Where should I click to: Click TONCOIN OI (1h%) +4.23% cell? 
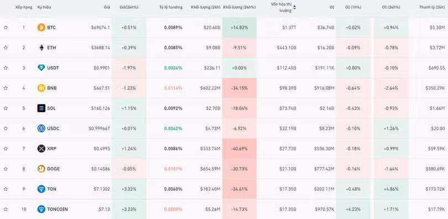click(x=353, y=209)
